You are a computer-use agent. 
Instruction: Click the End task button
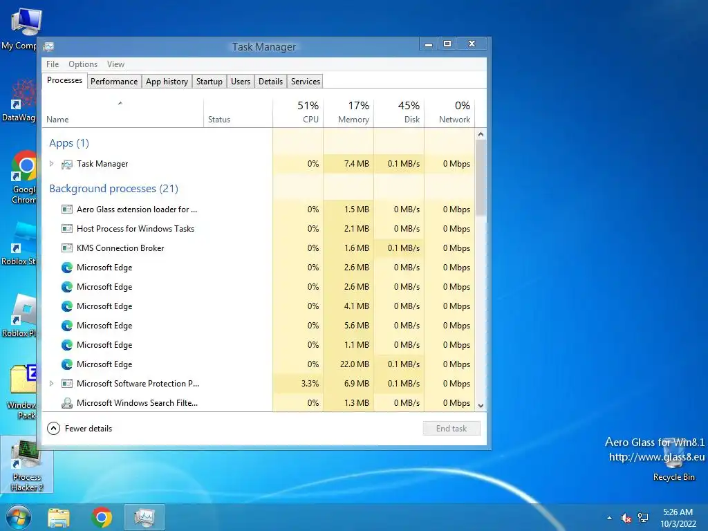coord(451,429)
